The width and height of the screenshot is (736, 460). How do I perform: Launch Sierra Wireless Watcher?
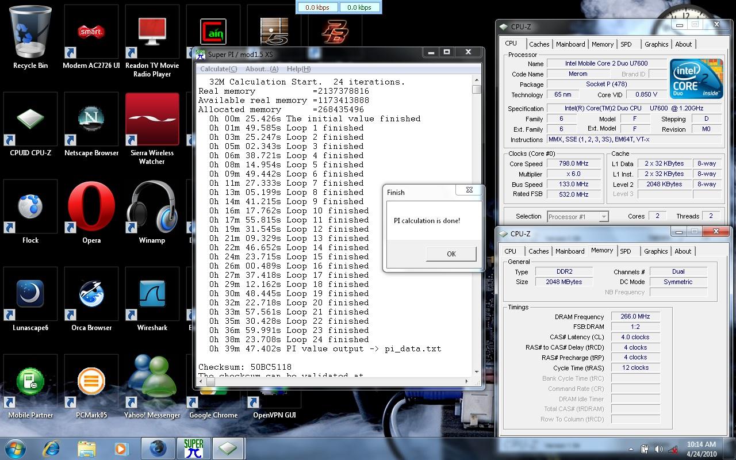(152, 129)
